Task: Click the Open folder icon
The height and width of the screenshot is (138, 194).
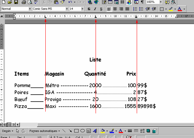Action: point(10,2)
